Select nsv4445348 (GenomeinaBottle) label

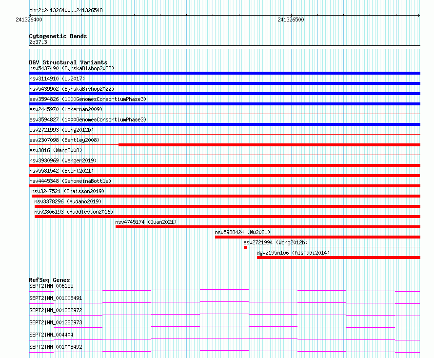pyautogui.click(x=70, y=181)
